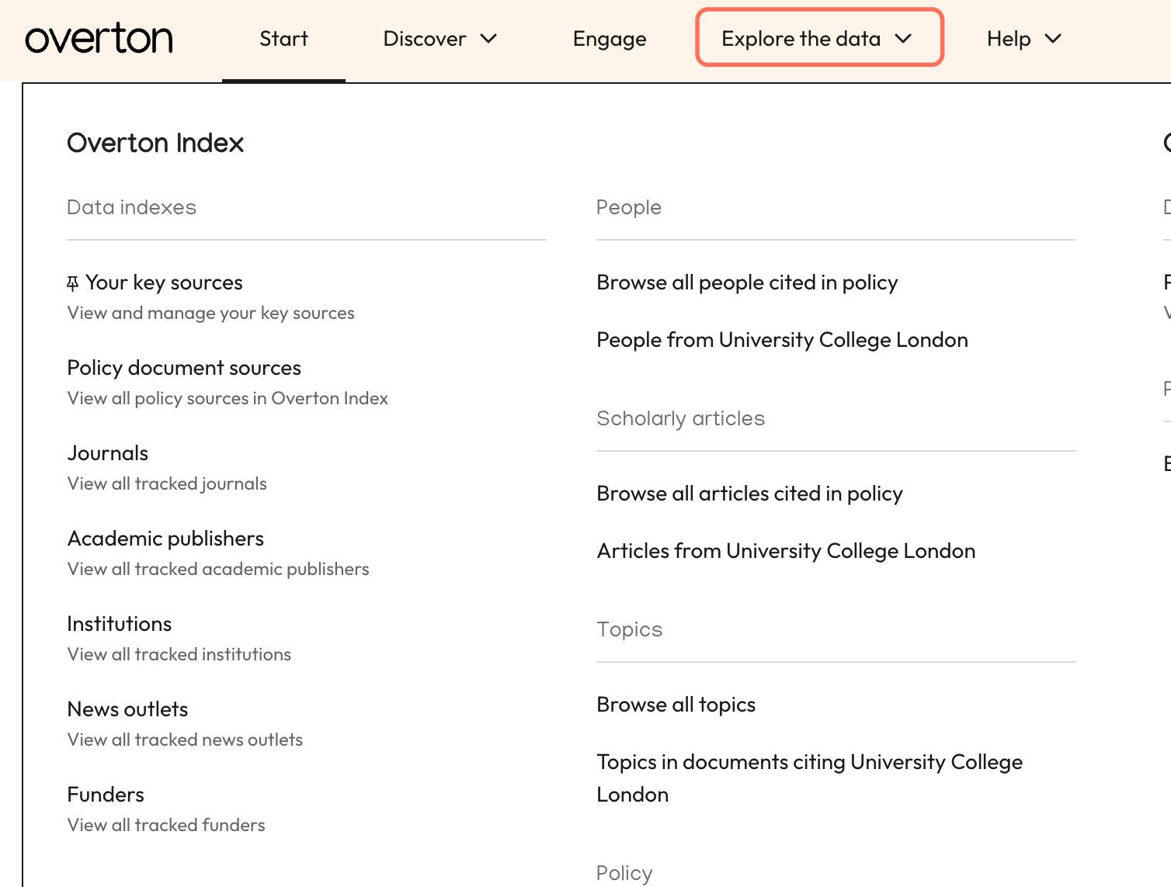This screenshot has width=1171, height=887.
Task: Click 'View all tracked journals' description
Action: (x=167, y=483)
